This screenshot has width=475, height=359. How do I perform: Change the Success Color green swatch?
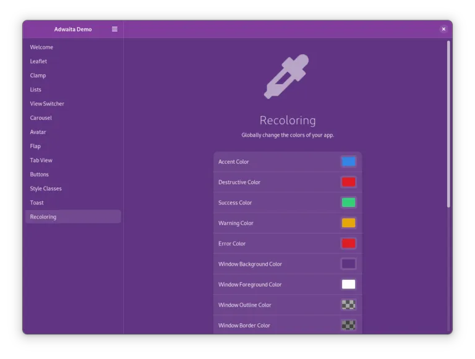[x=348, y=203]
